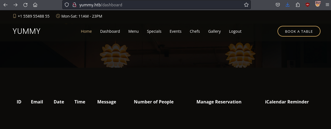Screen dimensions: 331x129
Task: Open the Dashboard nav item
Action: click(x=110, y=31)
